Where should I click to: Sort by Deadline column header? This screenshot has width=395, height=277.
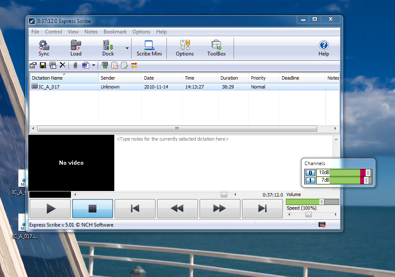tap(302, 78)
